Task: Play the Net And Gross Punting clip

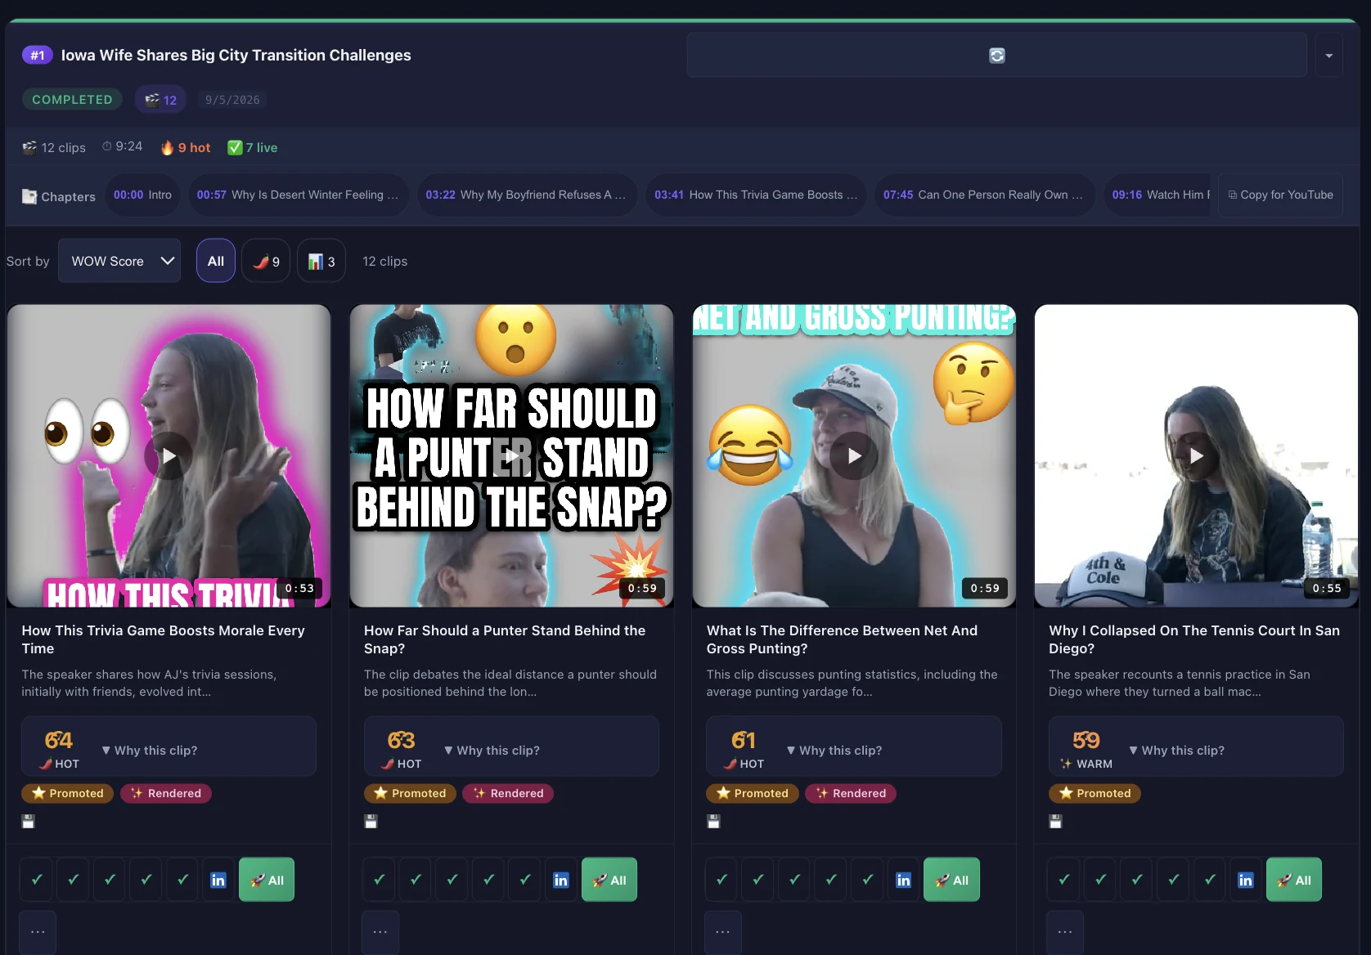Action: pos(854,455)
